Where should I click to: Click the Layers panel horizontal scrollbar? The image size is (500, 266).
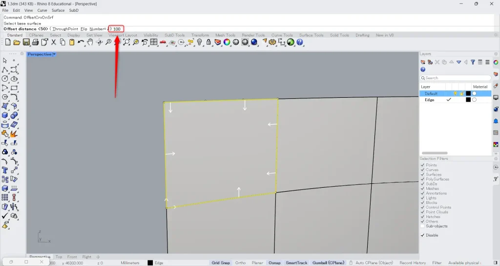click(x=435, y=153)
